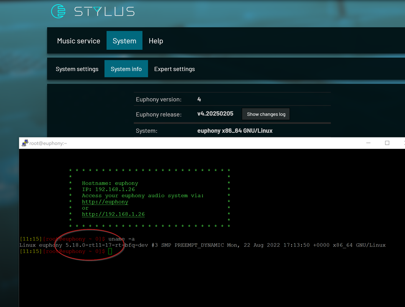Minimize the root@euphony terminal window
405x307 pixels.
click(368, 143)
